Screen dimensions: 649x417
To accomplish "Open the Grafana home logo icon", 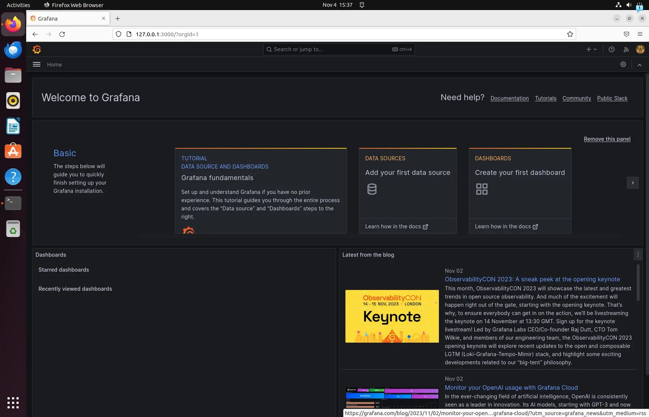I will (x=37, y=49).
